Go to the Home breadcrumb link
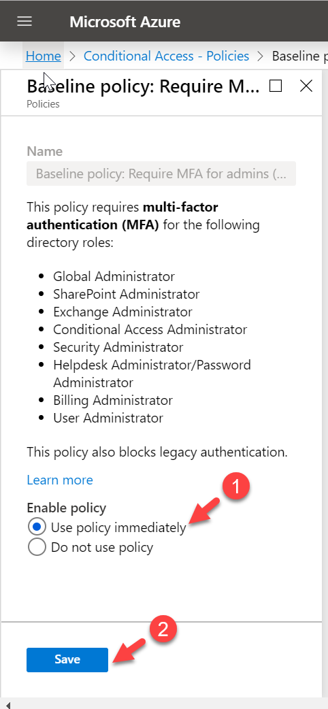328x709 pixels. 44,56
